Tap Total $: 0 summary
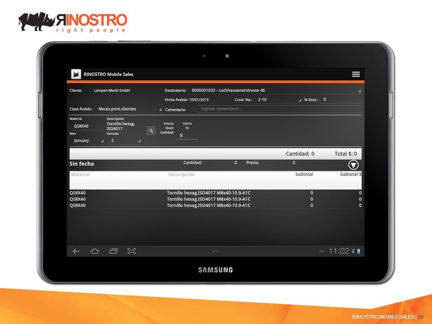 coord(346,154)
